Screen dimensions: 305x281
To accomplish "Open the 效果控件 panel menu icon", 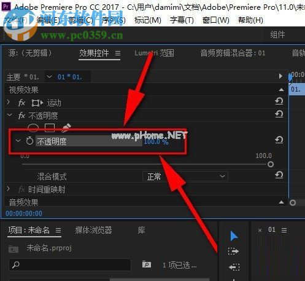I will [118, 53].
